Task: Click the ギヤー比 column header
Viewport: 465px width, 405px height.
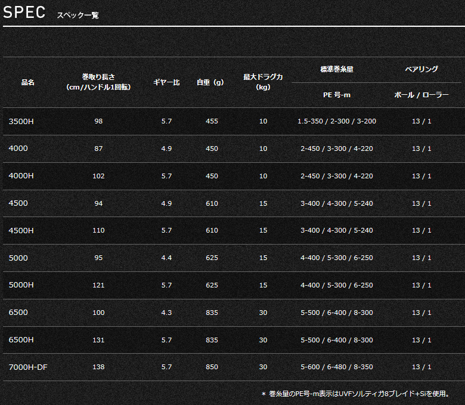Action: point(166,82)
